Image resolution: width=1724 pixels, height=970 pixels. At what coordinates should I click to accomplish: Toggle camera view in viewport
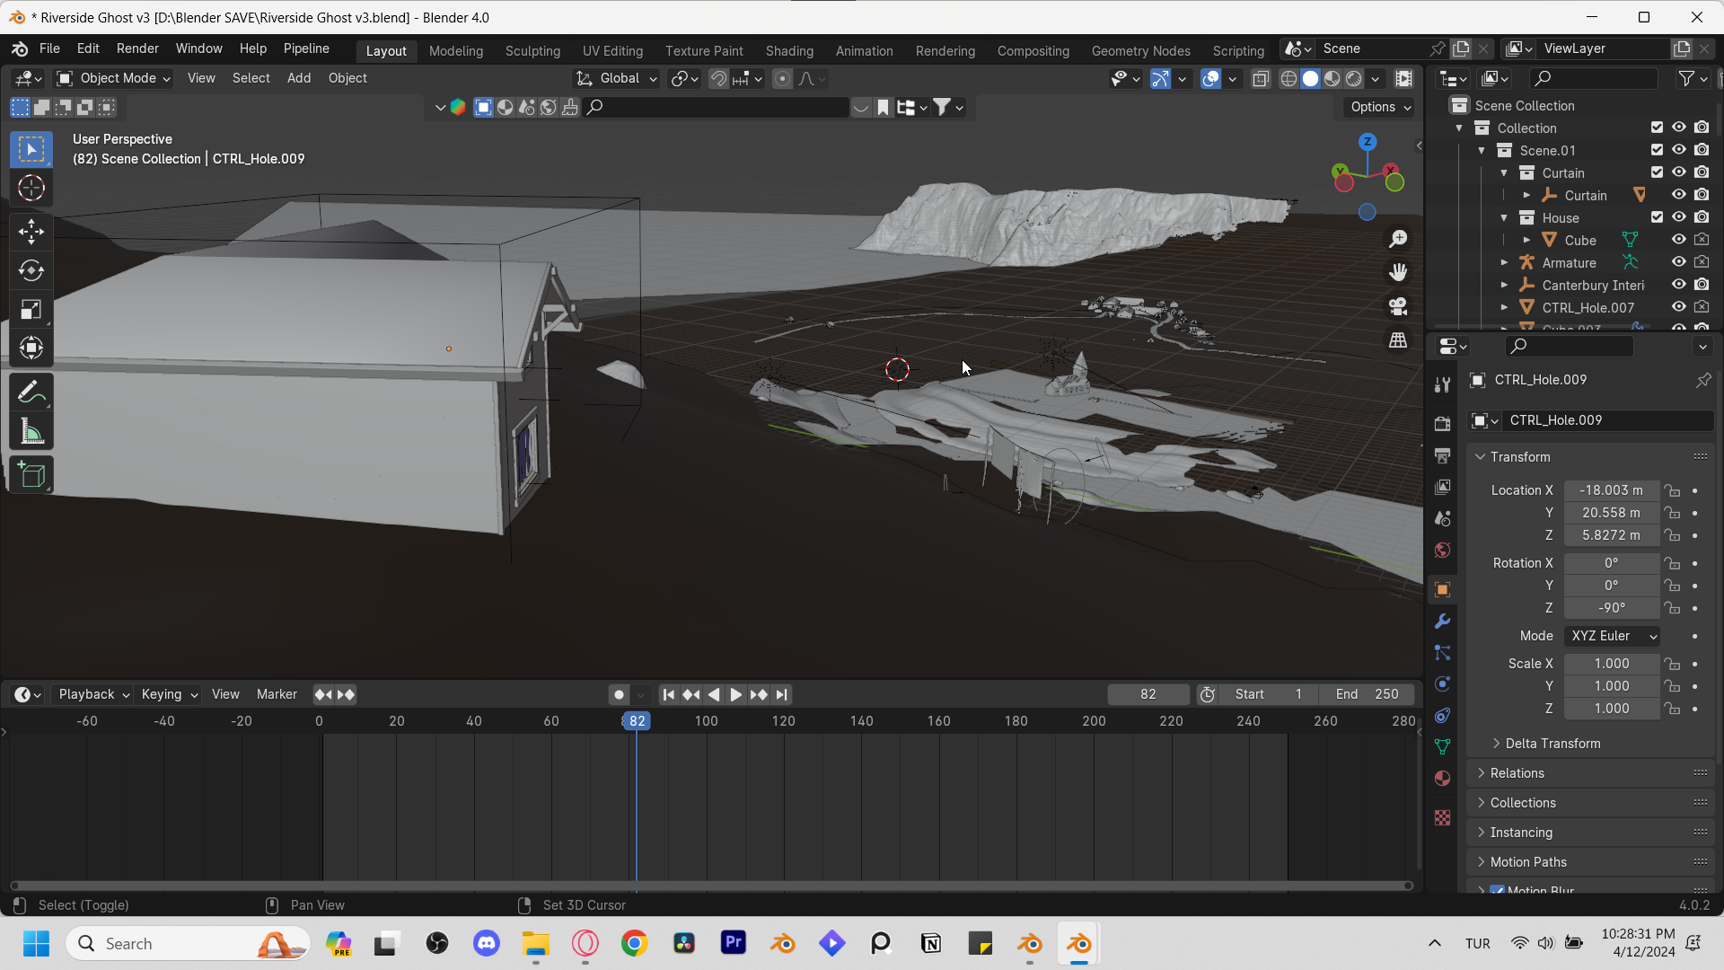coord(1398,306)
